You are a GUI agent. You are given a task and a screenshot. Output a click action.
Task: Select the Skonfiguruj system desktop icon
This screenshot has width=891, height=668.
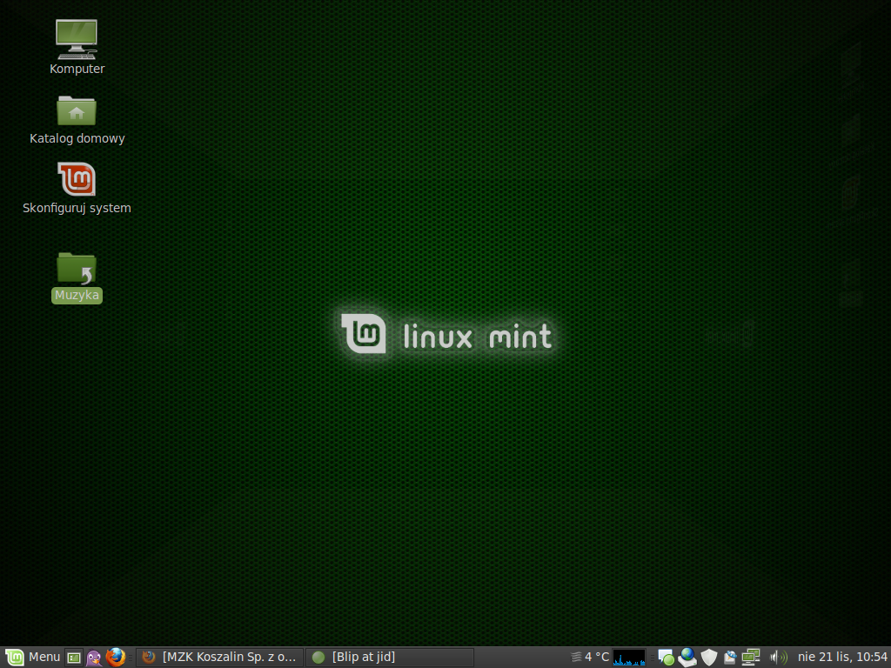(x=77, y=187)
